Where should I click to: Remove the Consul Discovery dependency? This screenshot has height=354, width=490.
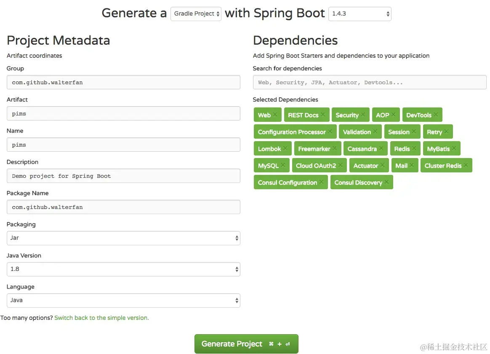click(386, 182)
